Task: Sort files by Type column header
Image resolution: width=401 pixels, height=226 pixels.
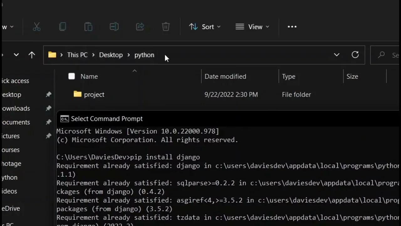Action: [x=289, y=77]
